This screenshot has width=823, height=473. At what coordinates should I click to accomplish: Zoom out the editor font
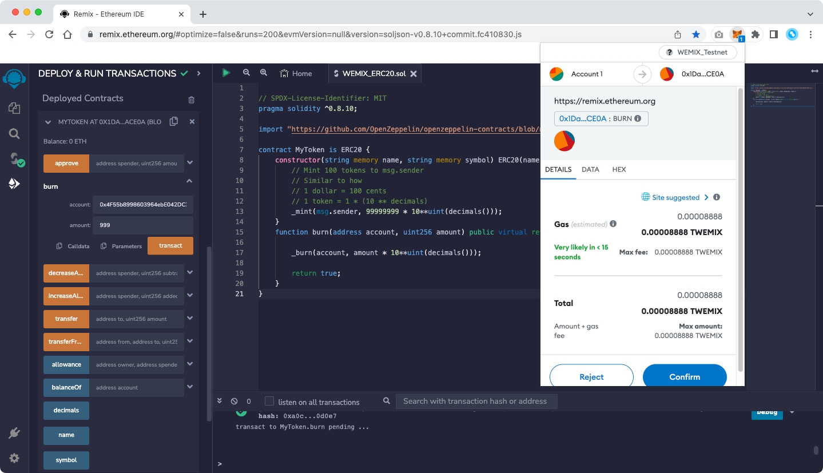click(246, 73)
